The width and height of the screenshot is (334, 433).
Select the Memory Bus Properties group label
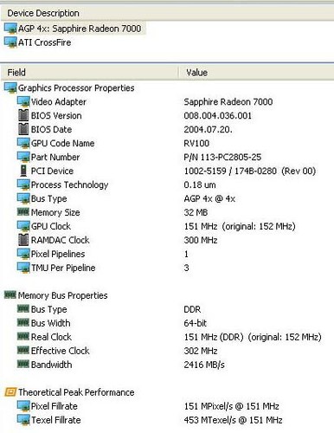pos(62,295)
